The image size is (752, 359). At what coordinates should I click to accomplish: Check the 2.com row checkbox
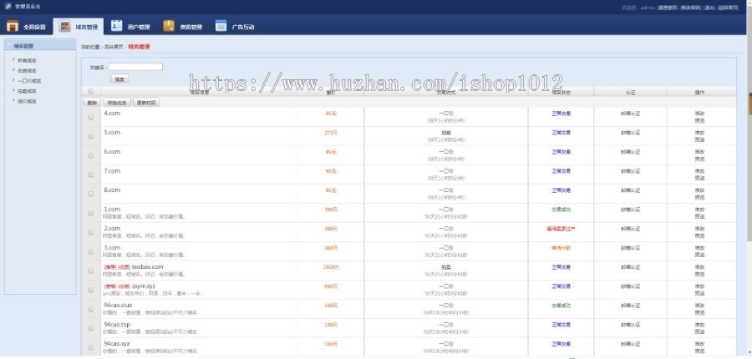coord(91,232)
